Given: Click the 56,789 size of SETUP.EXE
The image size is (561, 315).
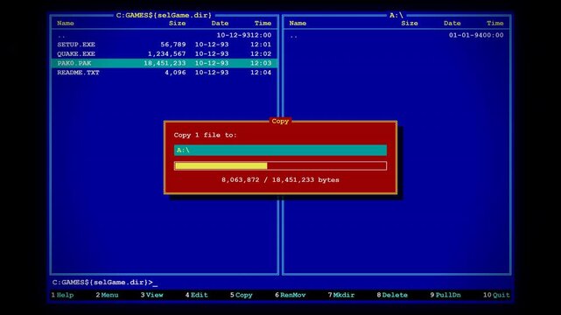Looking at the screenshot, I should point(173,45).
